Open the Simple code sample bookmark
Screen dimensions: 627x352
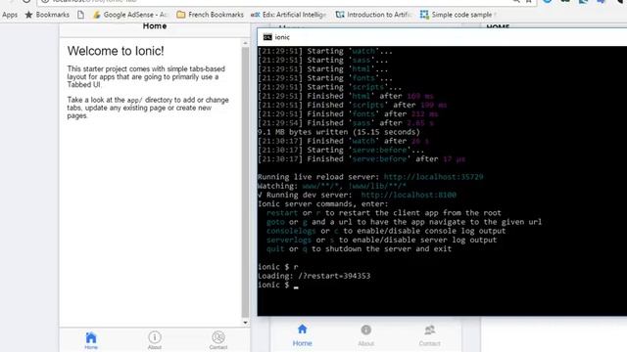[x=458, y=15]
